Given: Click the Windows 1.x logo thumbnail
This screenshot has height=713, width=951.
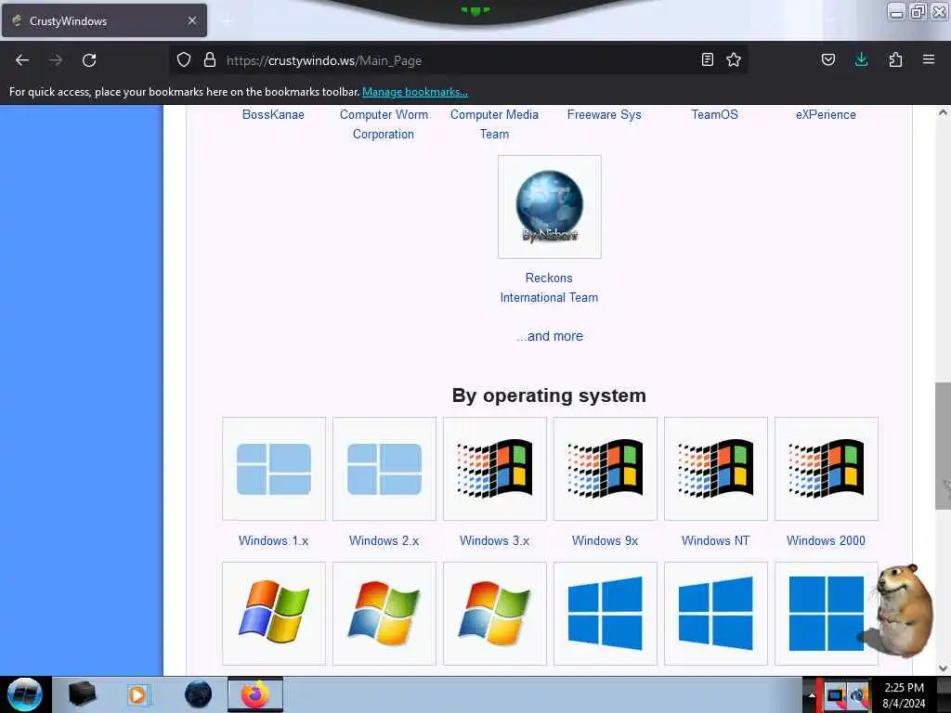Looking at the screenshot, I should coord(274,469).
